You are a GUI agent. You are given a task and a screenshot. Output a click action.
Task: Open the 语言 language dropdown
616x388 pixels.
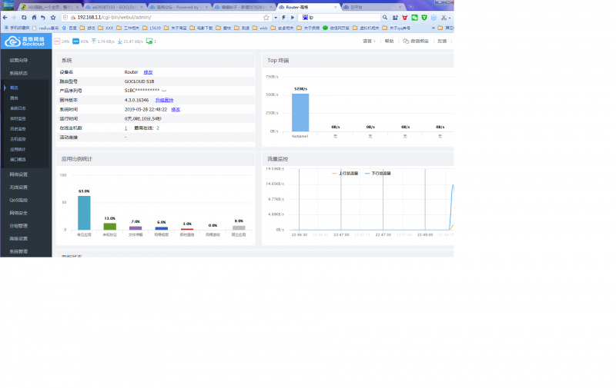click(x=369, y=41)
